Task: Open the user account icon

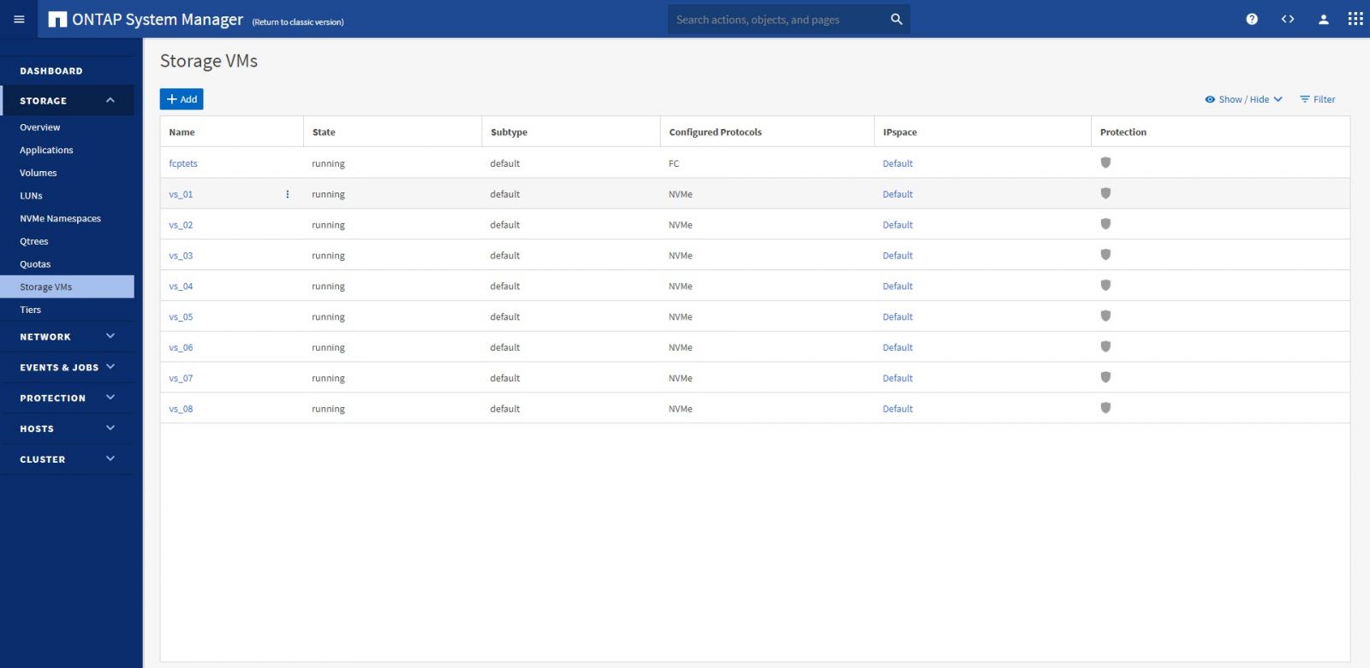Action: pyautogui.click(x=1323, y=19)
